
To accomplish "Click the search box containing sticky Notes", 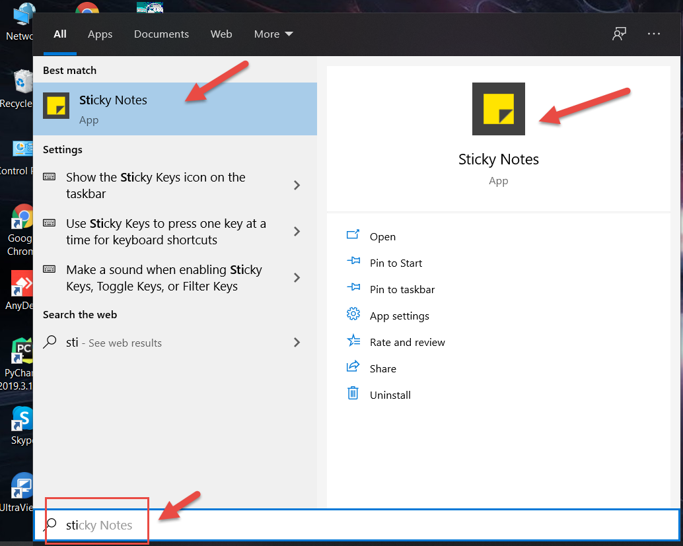I will click(x=356, y=525).
